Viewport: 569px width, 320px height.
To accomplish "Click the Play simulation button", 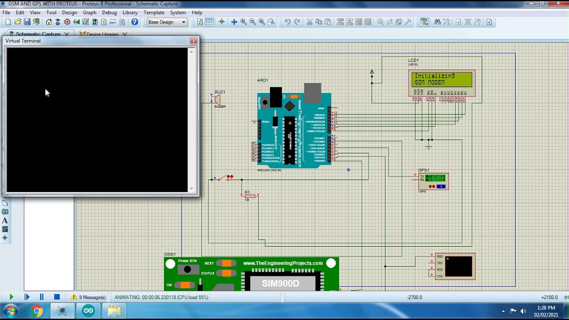I will (x=11, y=297).
